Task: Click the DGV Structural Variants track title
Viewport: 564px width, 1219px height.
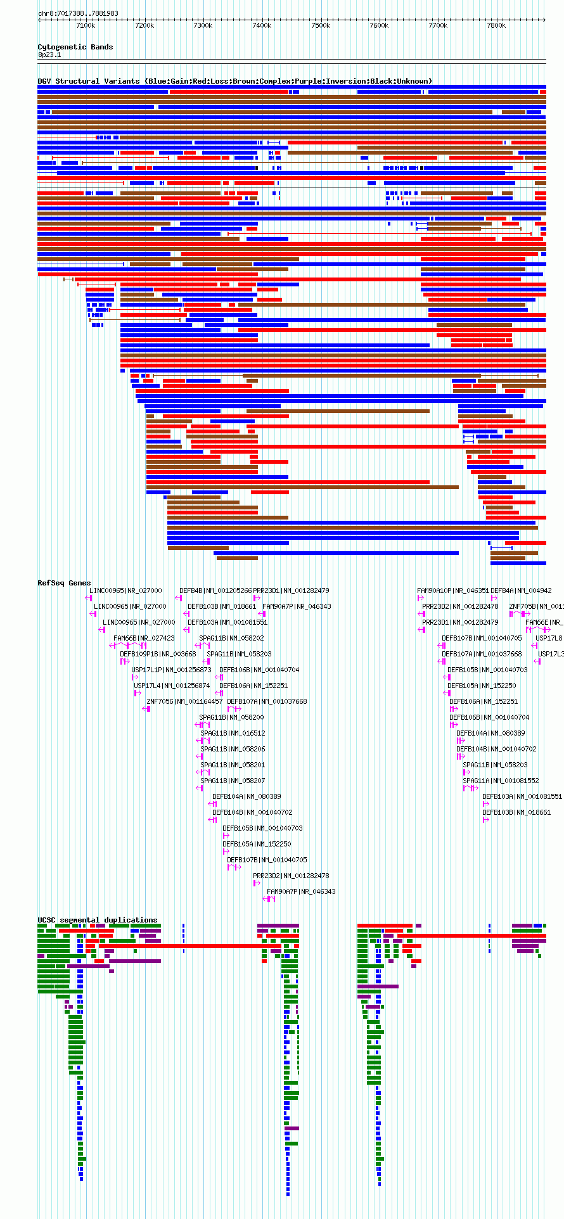Action: point(235,81)
